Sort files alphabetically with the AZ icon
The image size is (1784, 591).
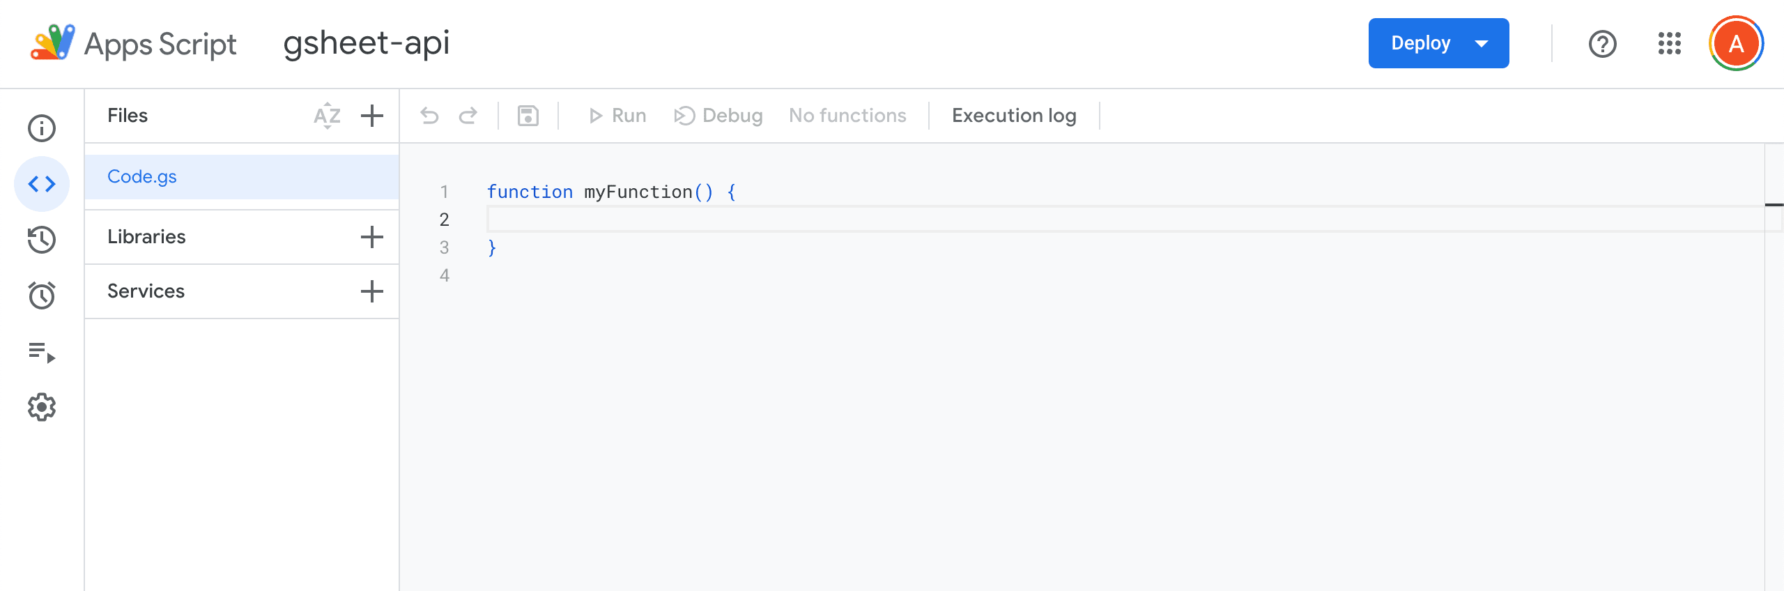327,116
